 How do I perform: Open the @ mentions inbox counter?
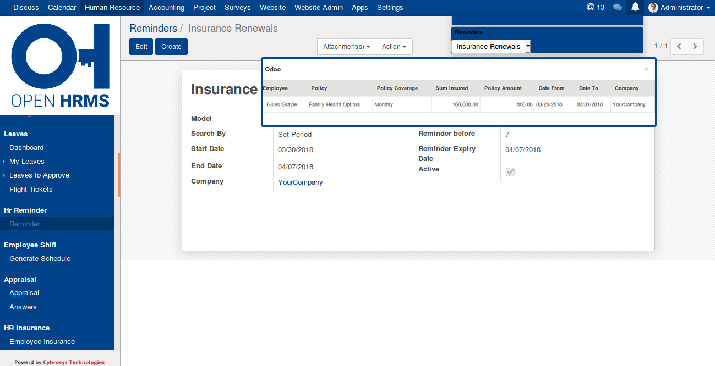coord(596,7)
